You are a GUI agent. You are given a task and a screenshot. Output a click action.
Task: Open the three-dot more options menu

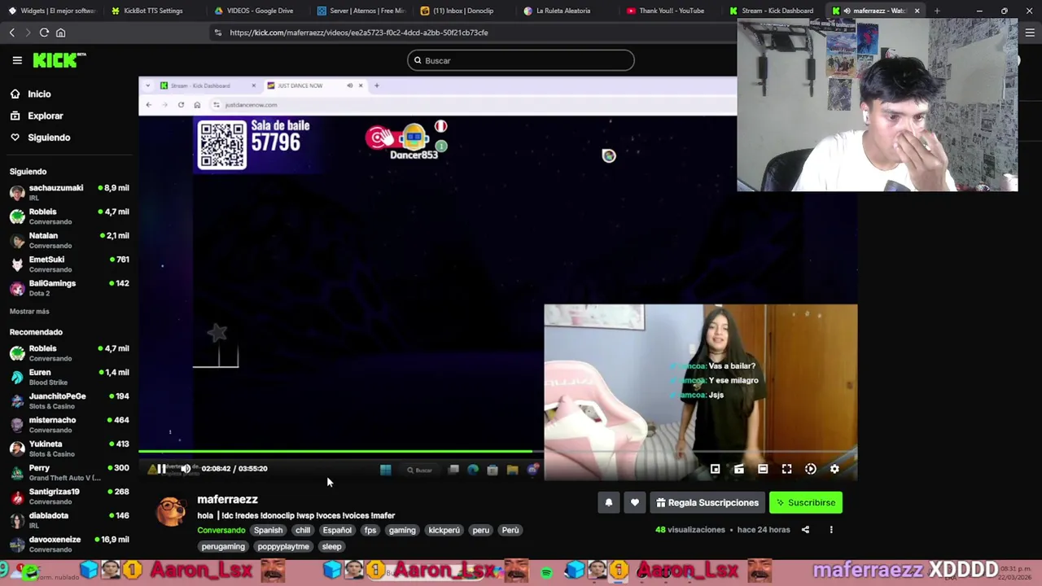[831, 530]
